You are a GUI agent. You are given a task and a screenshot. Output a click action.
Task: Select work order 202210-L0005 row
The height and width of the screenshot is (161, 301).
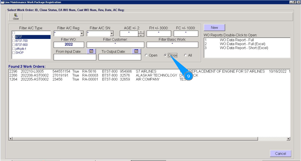149,71
